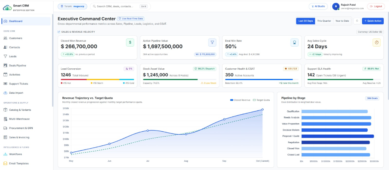Click the Negotiation pipeline bar
The height and width of the screenshot is (170, 389).
click(x=336, y=142)
